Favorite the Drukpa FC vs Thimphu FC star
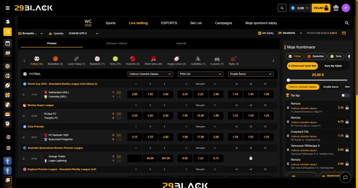The height and width of the screenshot is (188, 358). pyautogui.click(x=23, y=116)
